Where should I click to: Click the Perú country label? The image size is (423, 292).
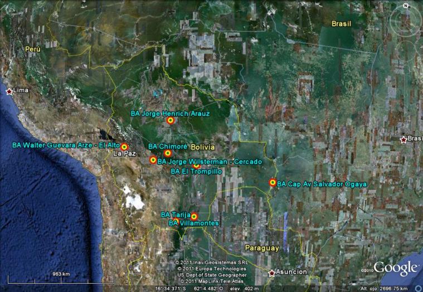pyautogui.click(x=33, y=50)
